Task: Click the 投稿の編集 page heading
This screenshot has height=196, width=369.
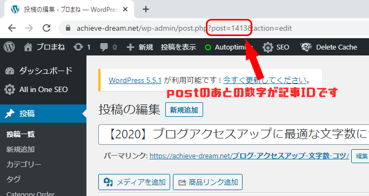Action: [129, 109]
